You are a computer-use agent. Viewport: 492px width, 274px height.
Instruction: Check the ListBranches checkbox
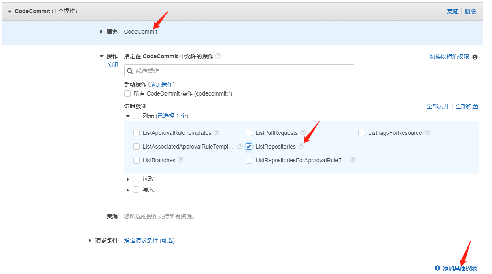tap(136, 160)
